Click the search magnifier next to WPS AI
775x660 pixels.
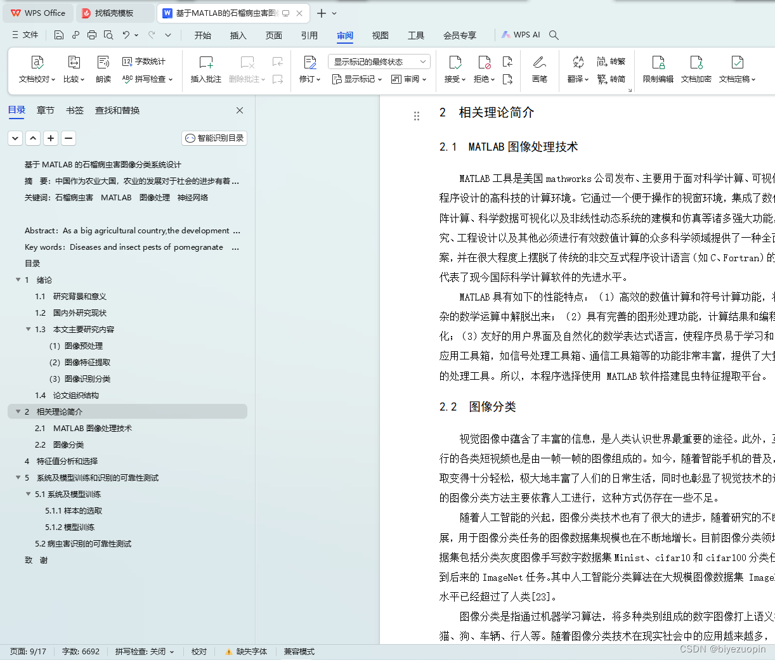point(554,35)
